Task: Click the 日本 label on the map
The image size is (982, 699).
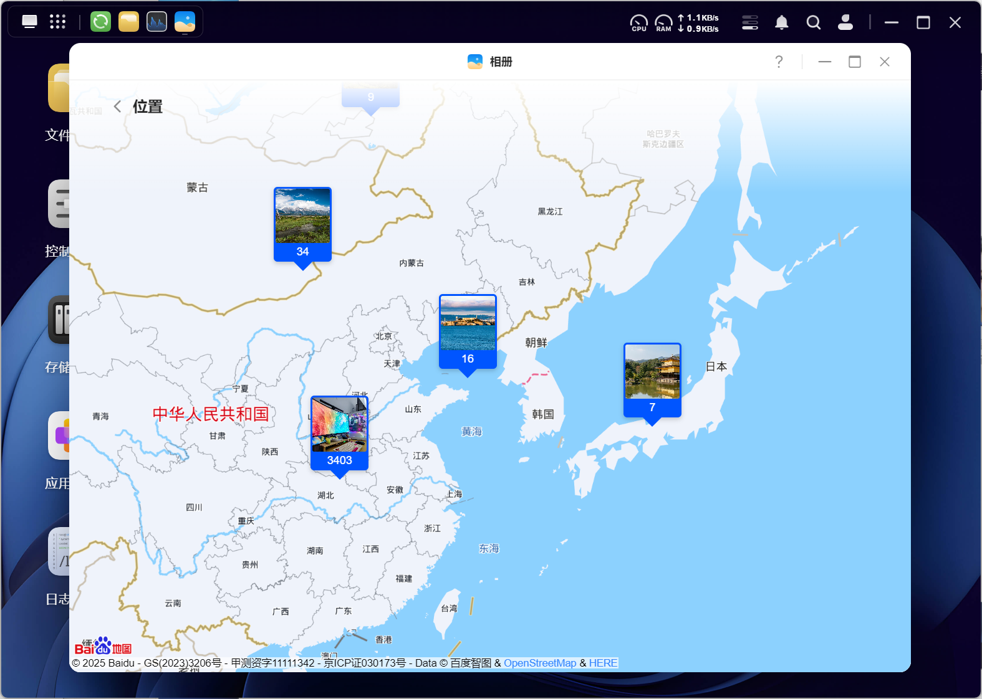Action: [x=716, y=366]
